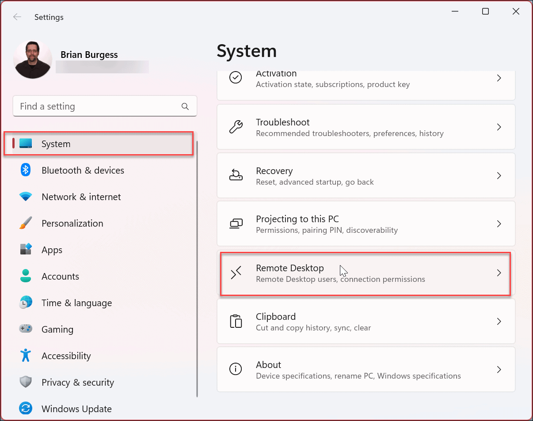Click the Activation checkmark icon
The width and height of the screenshot is (533, 421).
236,77
